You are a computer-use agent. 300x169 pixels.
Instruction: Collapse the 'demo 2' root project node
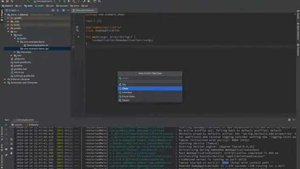pyautogui.click(x=5, y=15)
